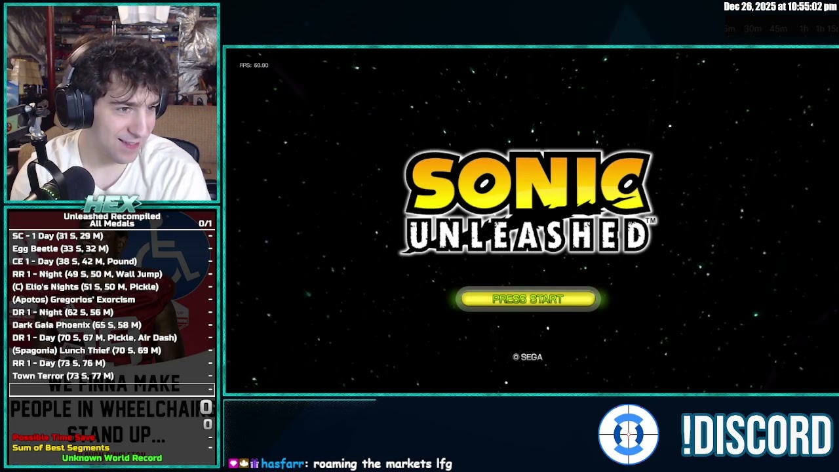839x472 pixels.
Task: Select the 'Egg Beetle (33 S, 32 M)' split
Action: tap(112, 248)
